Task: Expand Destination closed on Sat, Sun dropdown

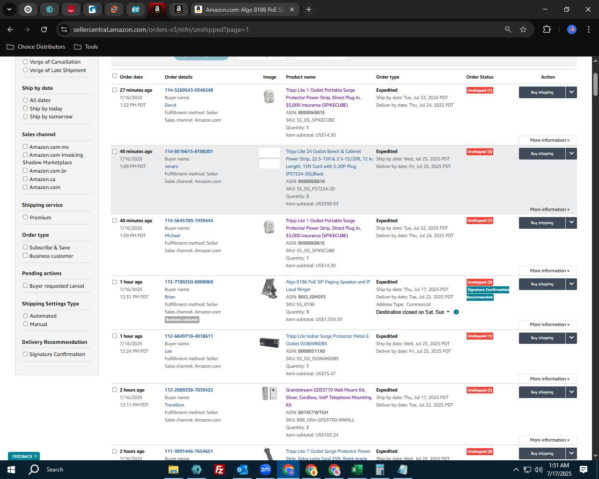Action: (448, 312)
